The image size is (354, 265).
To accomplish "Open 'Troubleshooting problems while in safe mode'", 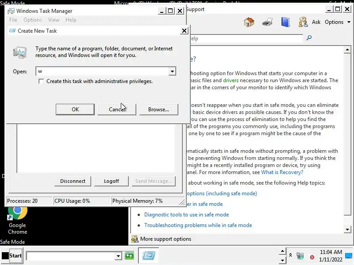I will pos(198,225).
